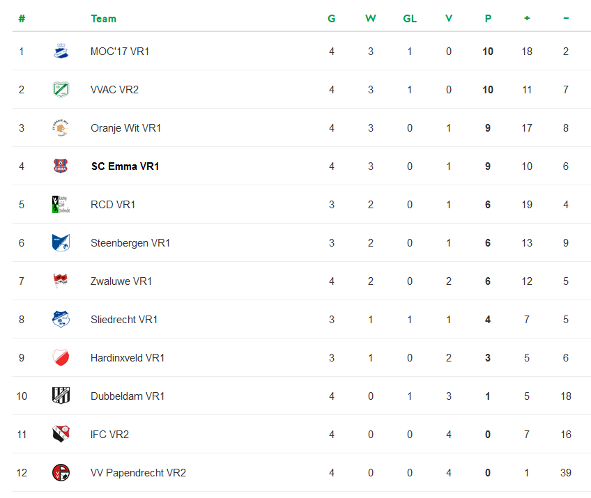The image size is (591, 498).
Task: Click the Team column header
Action: coord(104,19)
